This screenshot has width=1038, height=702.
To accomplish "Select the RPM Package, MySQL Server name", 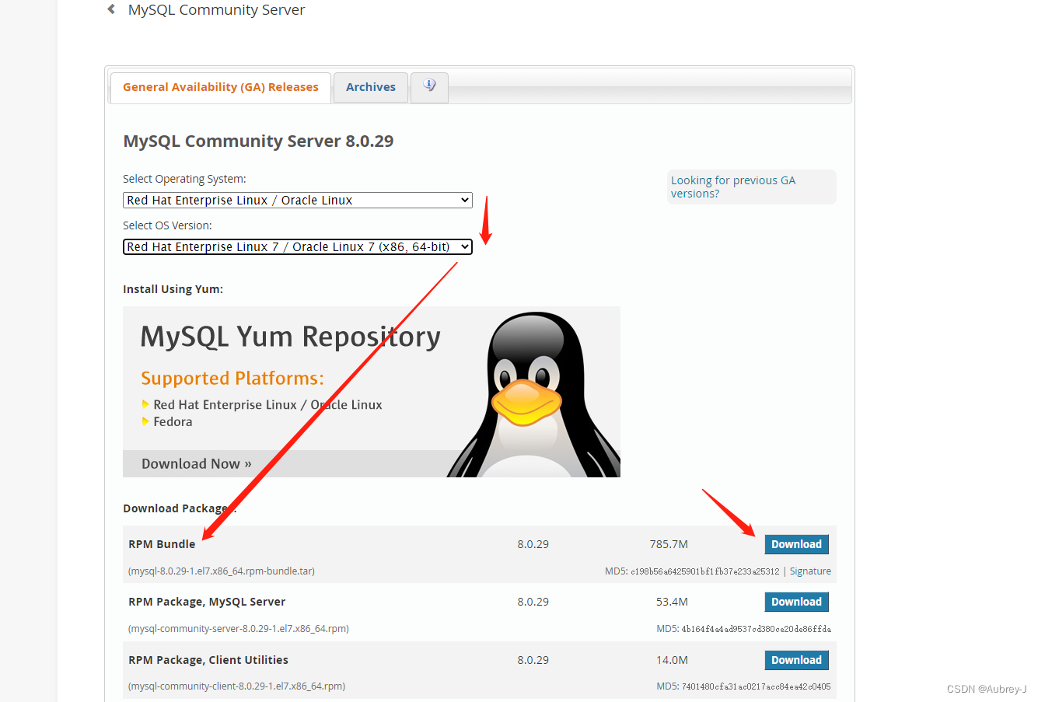I will coord(207,602).
